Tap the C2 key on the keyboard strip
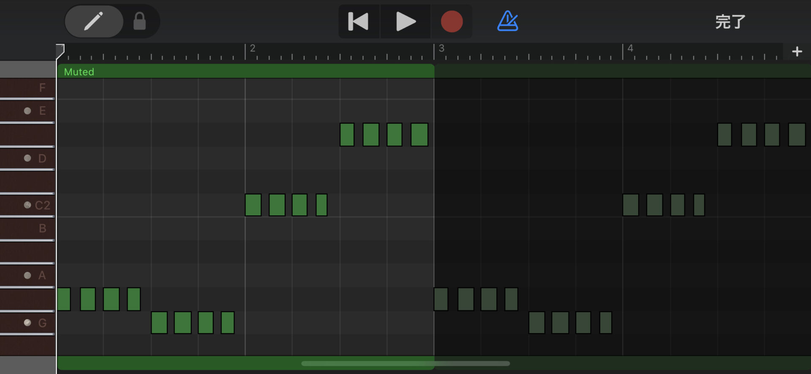The height and width of the screenshot is (374, 811). [28, 205]
